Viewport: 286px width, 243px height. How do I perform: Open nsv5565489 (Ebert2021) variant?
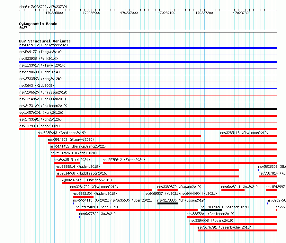coord(97,207)
